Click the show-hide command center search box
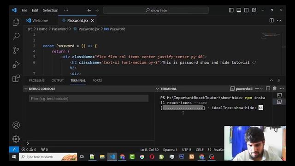Screen dimensions: 295x166 click(156, 10)
